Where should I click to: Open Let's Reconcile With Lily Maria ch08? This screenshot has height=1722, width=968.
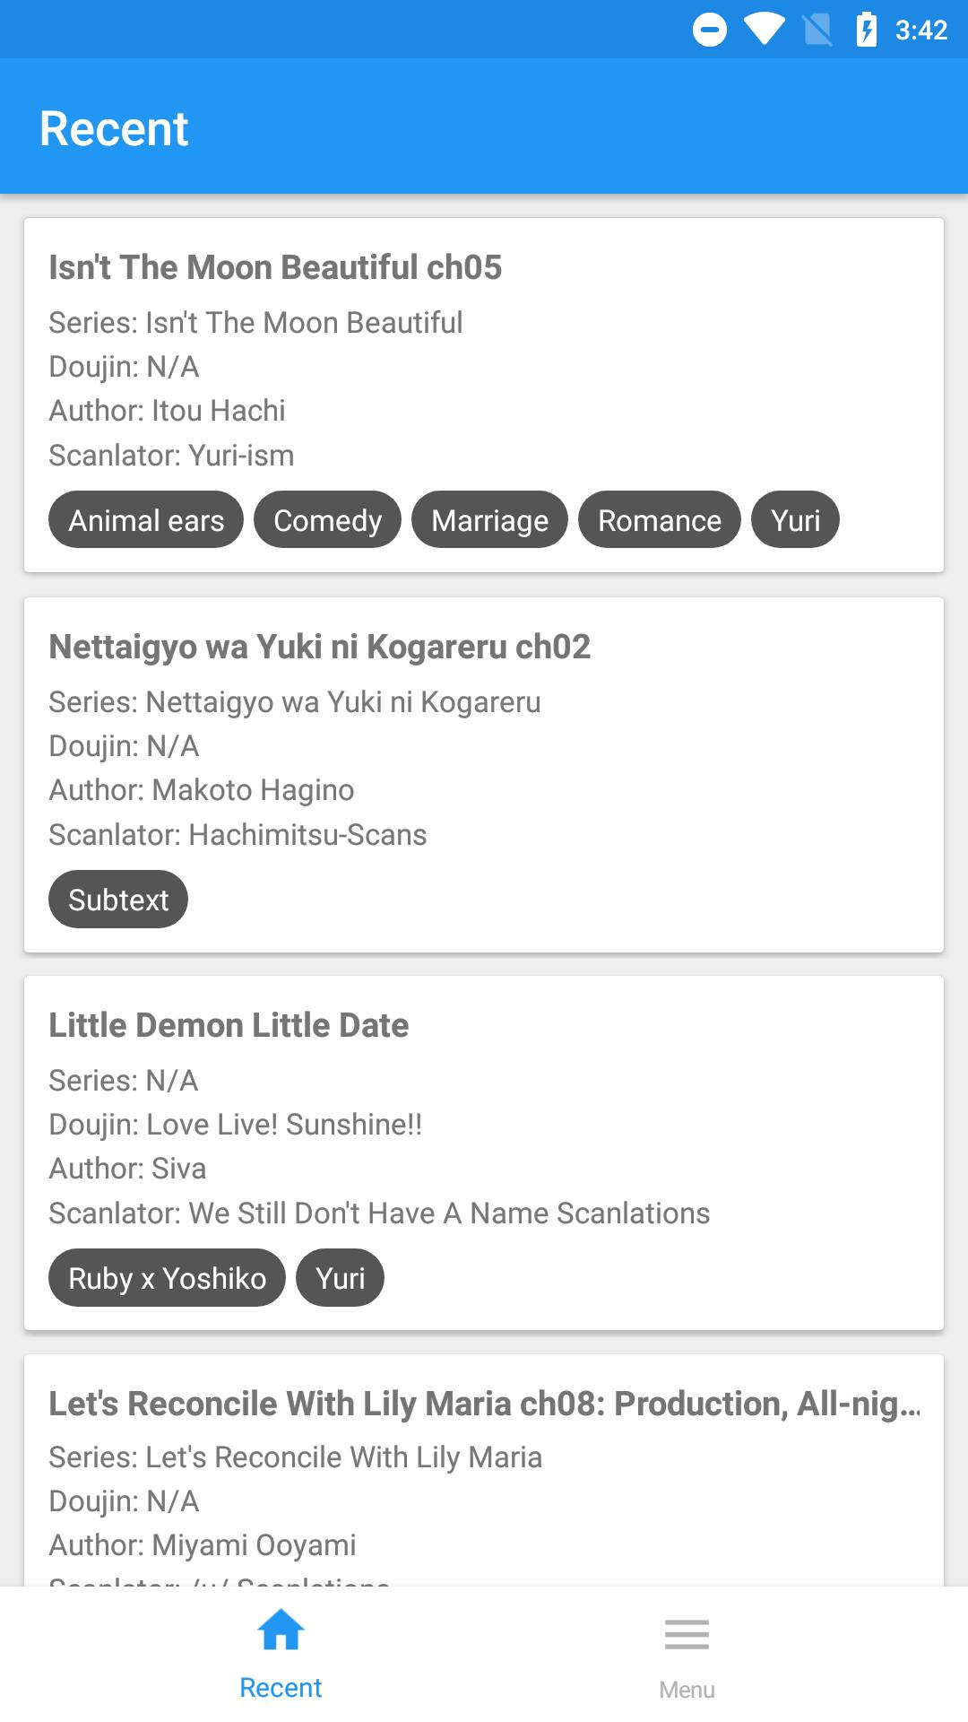coord(484,1404)
